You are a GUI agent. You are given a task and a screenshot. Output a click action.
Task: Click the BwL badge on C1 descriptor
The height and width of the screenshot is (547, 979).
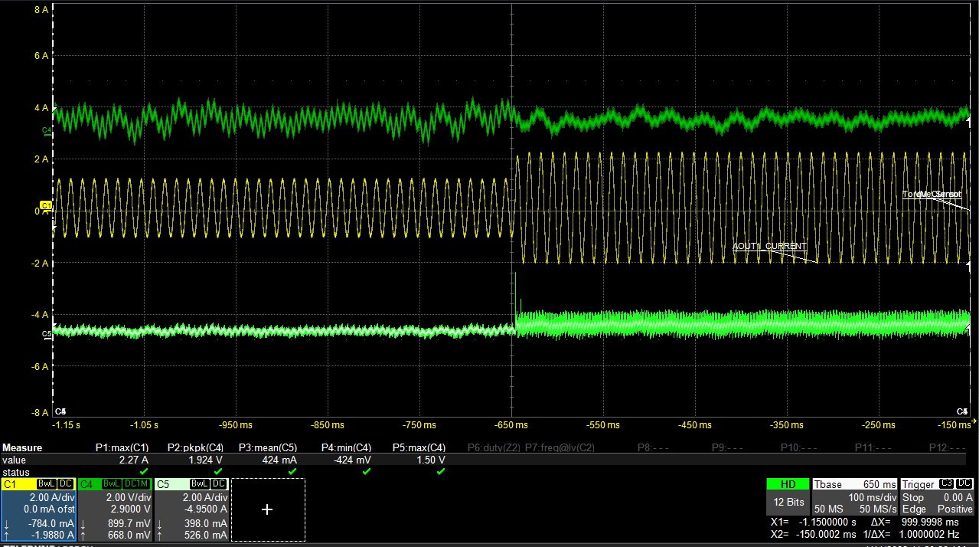[x=46, y=484]
